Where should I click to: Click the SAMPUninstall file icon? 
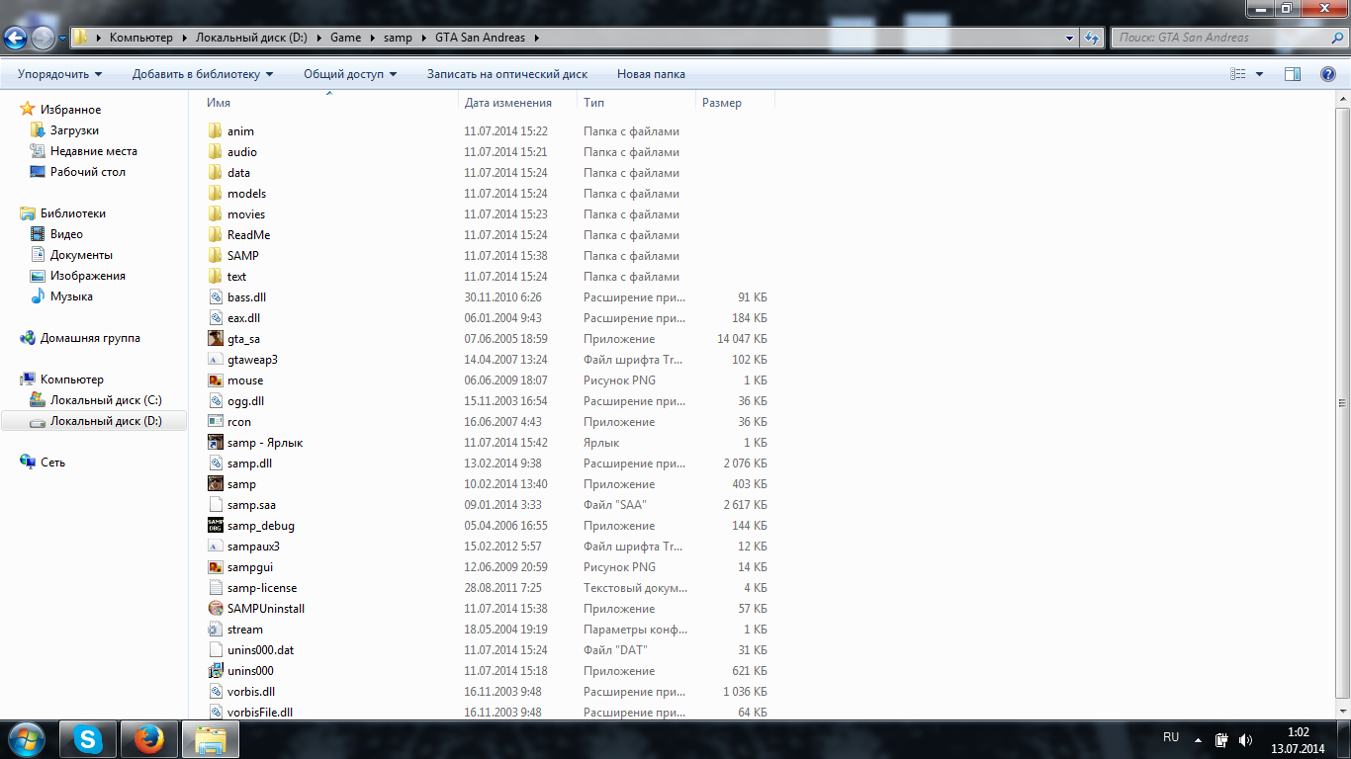coord(216,609)
